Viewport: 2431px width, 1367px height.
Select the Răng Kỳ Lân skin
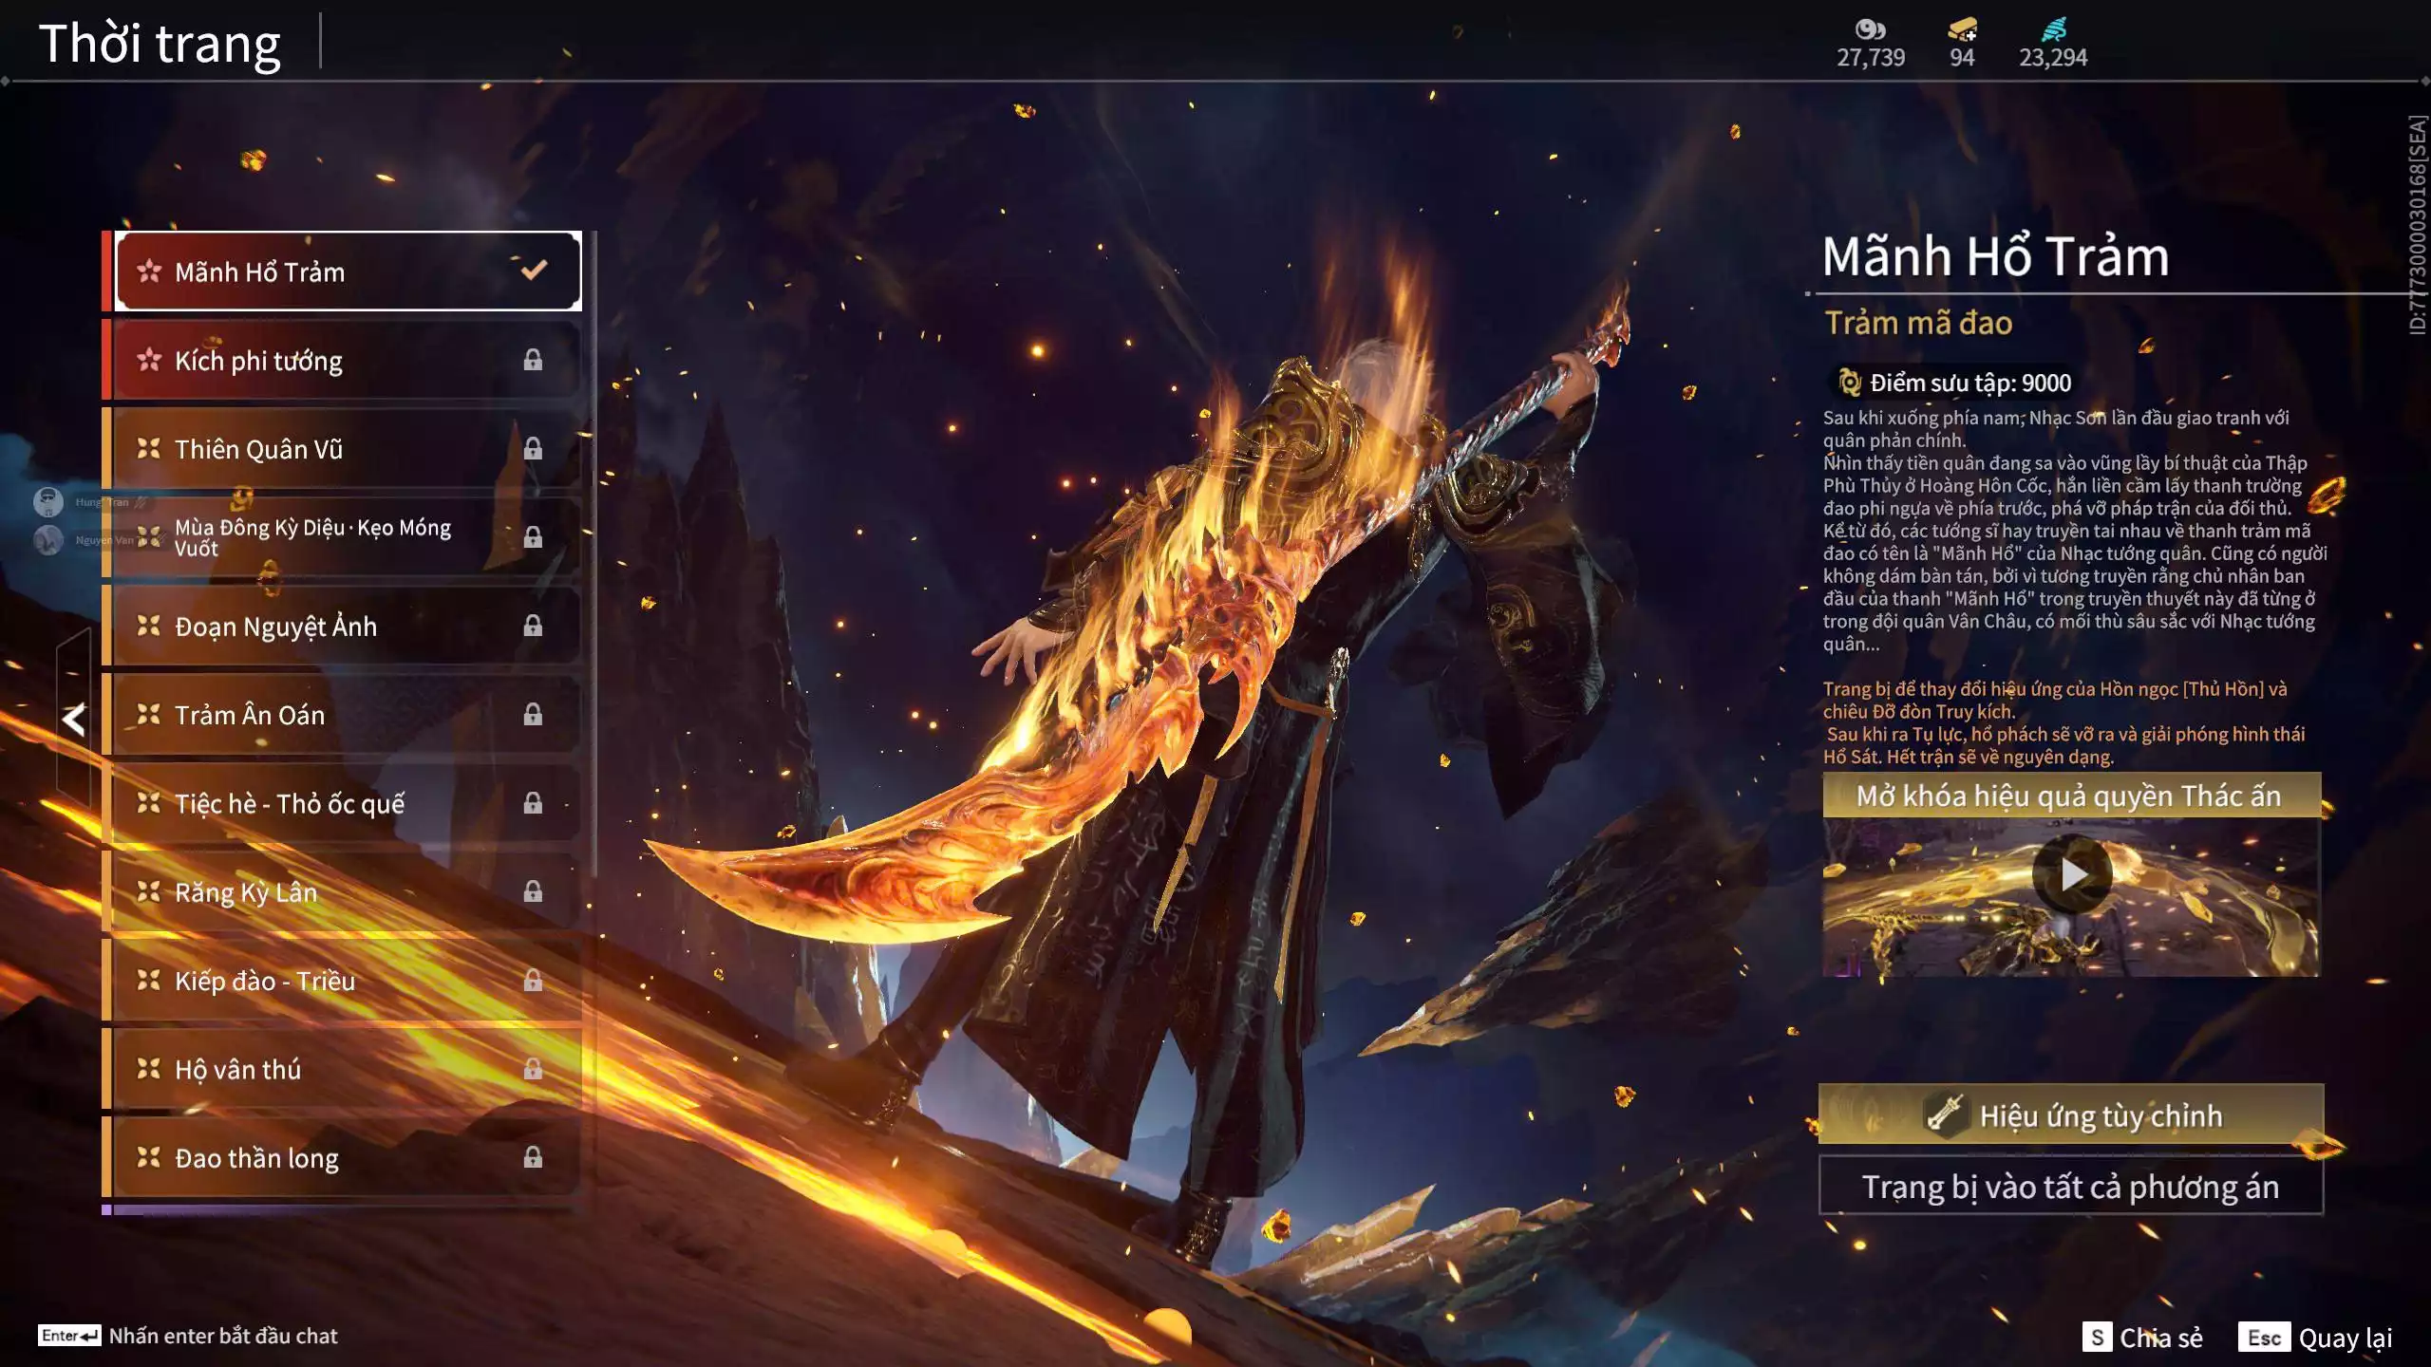346,891
